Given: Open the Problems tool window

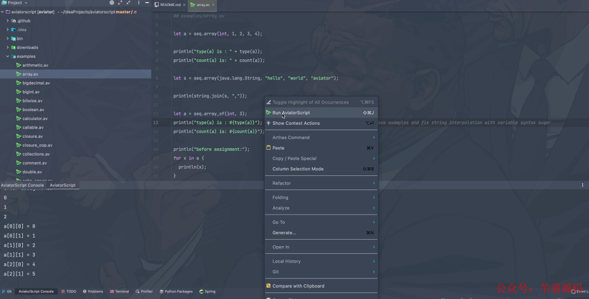Looking at the screenshot, I should pos(93,291).
